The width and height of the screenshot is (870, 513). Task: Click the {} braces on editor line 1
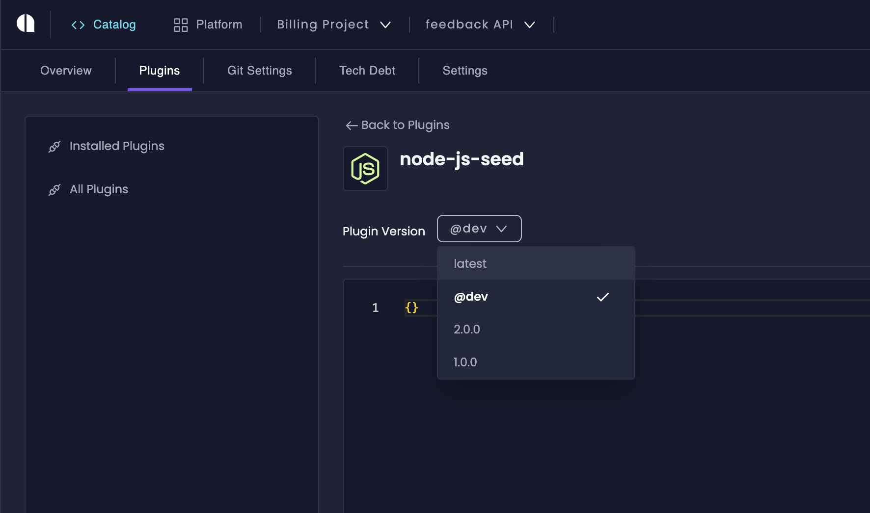[x=411, y=308]
